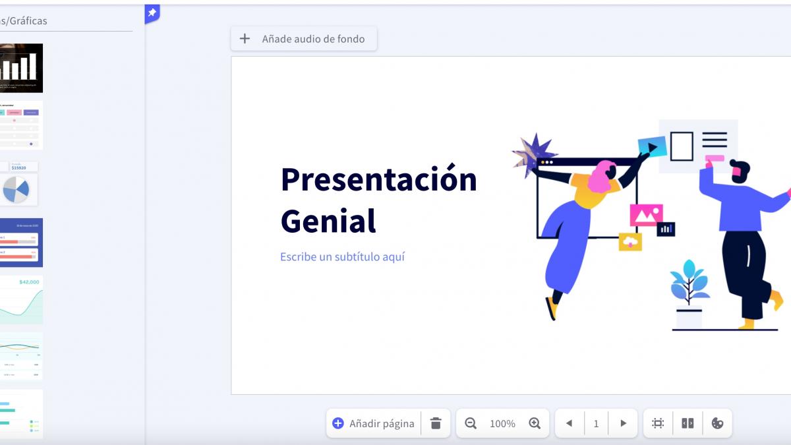
Task: Go to the previous page arrow
Action: coord(570,423)
